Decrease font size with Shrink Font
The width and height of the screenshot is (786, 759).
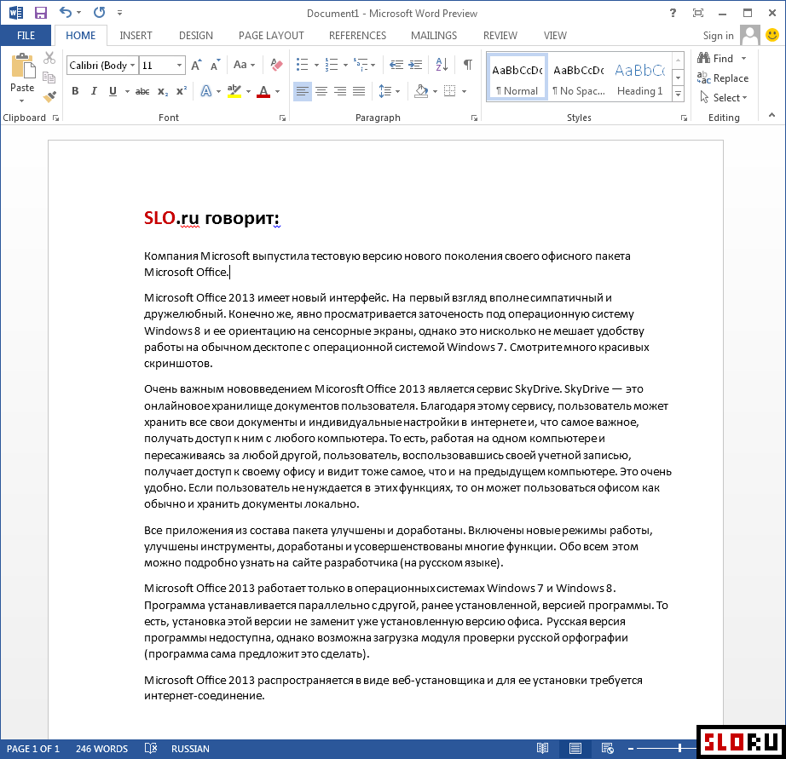[215, 65]
